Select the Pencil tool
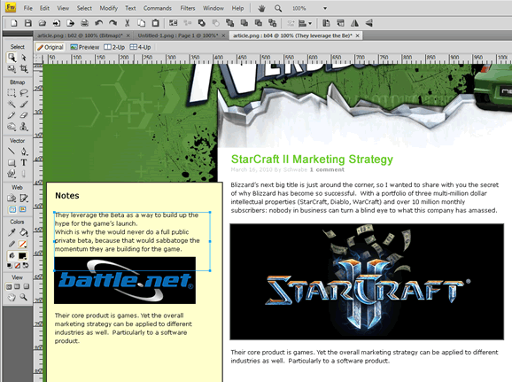This screenshot has height=382, width=512. 12,115
